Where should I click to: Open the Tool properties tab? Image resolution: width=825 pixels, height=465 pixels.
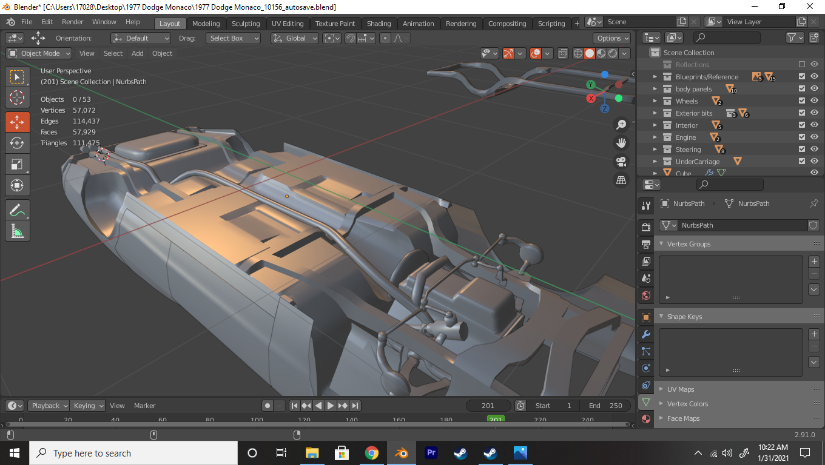click(x=646, y=206)
